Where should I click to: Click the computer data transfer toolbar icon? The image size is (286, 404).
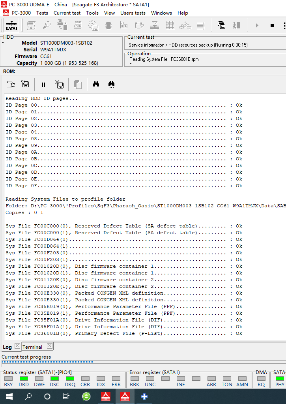point(62,25)
